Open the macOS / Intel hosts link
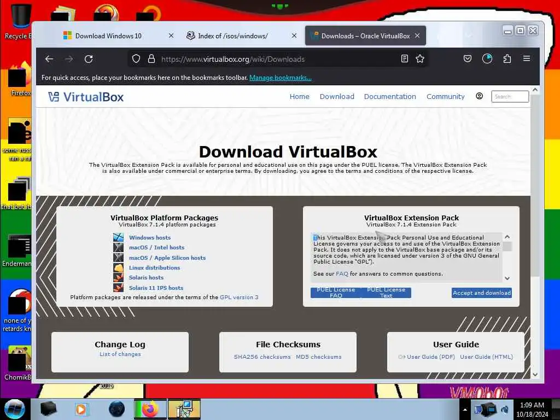Screen dimensions: 560x420 [x=156, y=248]
